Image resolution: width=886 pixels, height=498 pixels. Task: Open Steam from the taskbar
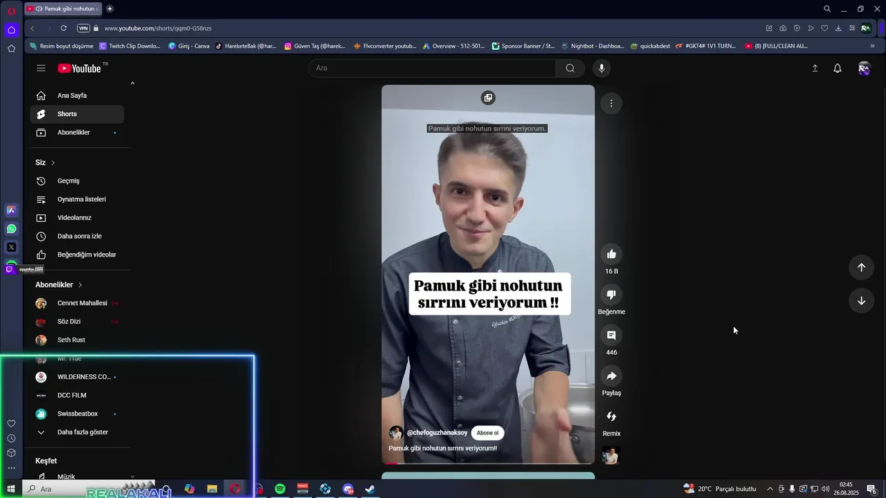370,489
